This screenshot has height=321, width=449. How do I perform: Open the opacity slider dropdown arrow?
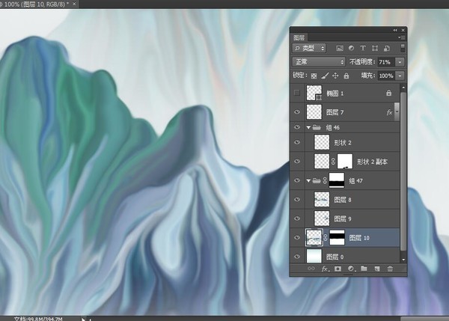click(400, 62)
